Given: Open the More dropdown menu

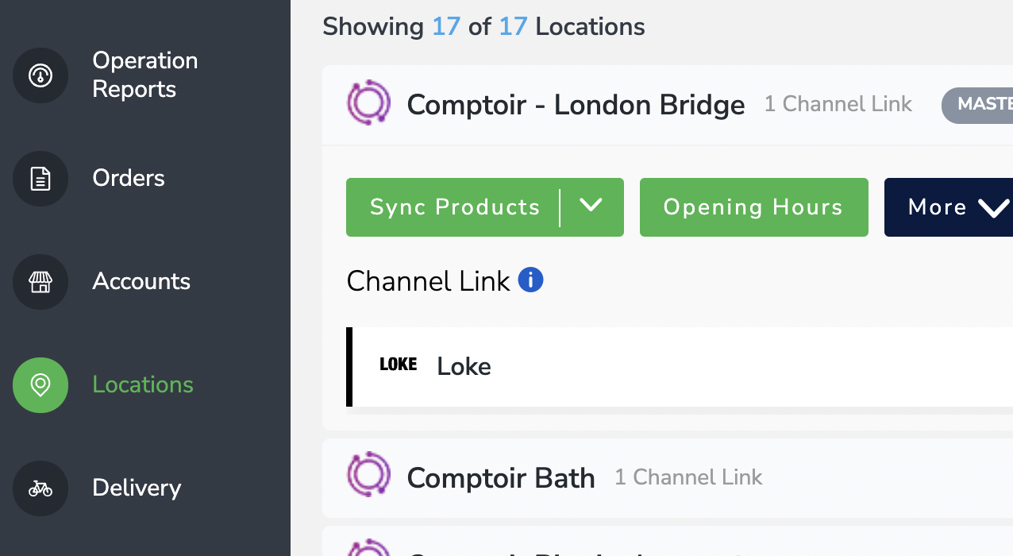Looking at the screenshot, I should click(949, 207).
